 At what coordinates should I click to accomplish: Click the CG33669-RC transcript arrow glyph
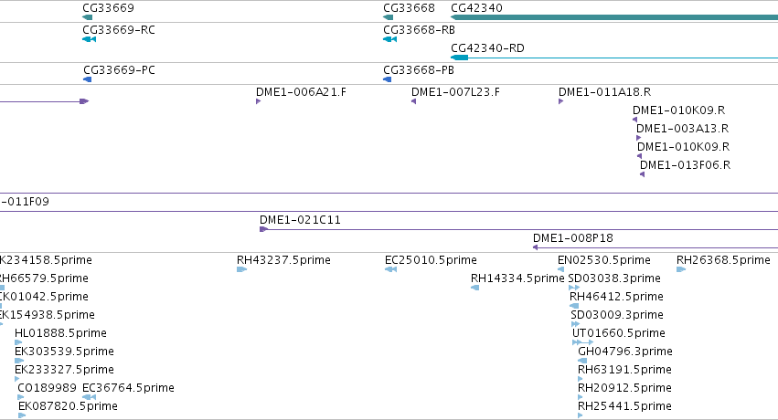tap(90, 39)
